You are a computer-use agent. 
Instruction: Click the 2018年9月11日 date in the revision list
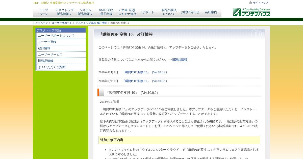pyautogui.click(x=108, y=81)
